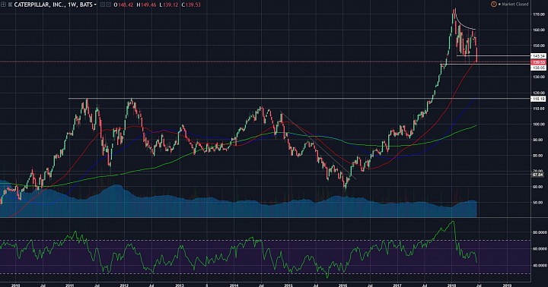Select the 116.12 resistance line price label
This screenshot has width=548, height=287.
coord(538,99)
